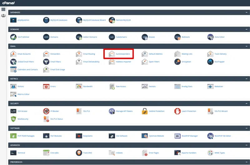Image resolution: width=250 pixels, height=165 pixels.
Task: Open the SSH Access icon
Action: point(13,111)
